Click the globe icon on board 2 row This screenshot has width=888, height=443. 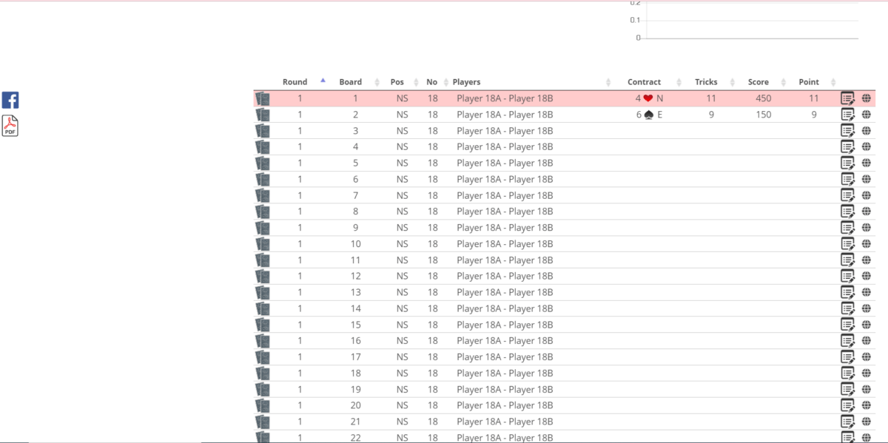(x=867, y=115)
